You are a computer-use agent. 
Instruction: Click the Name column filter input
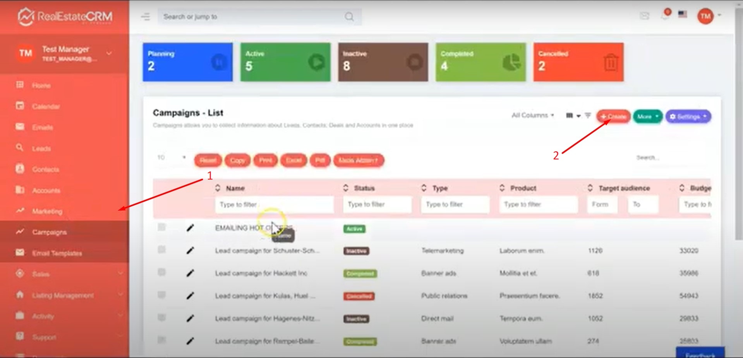pos(274,204)
